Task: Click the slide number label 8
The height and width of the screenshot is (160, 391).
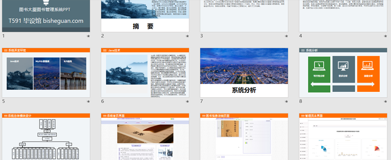Action: coord(301,101)
